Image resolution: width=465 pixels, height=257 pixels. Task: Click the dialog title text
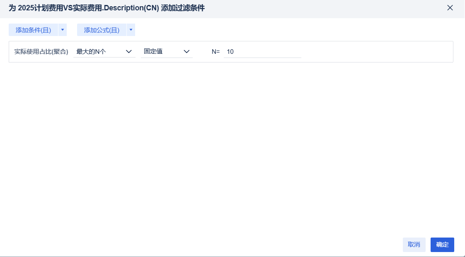[107, 8]
